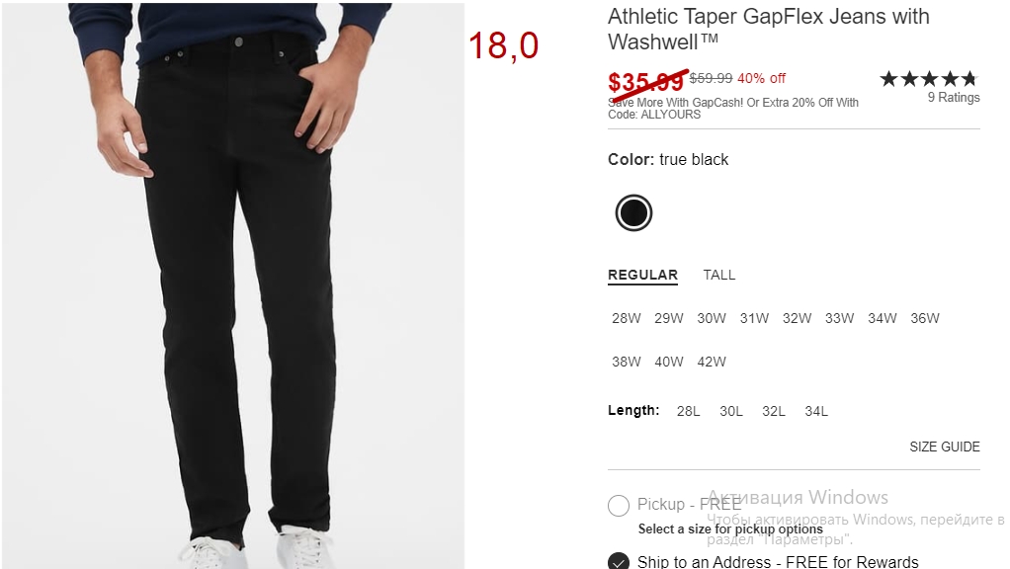This screenshot has width=1010, height=569.
Task: Pick waist size 42W
Action: coord(712,362)
